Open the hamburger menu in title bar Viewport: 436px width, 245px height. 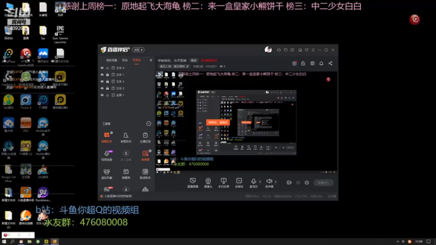point(313,50)
